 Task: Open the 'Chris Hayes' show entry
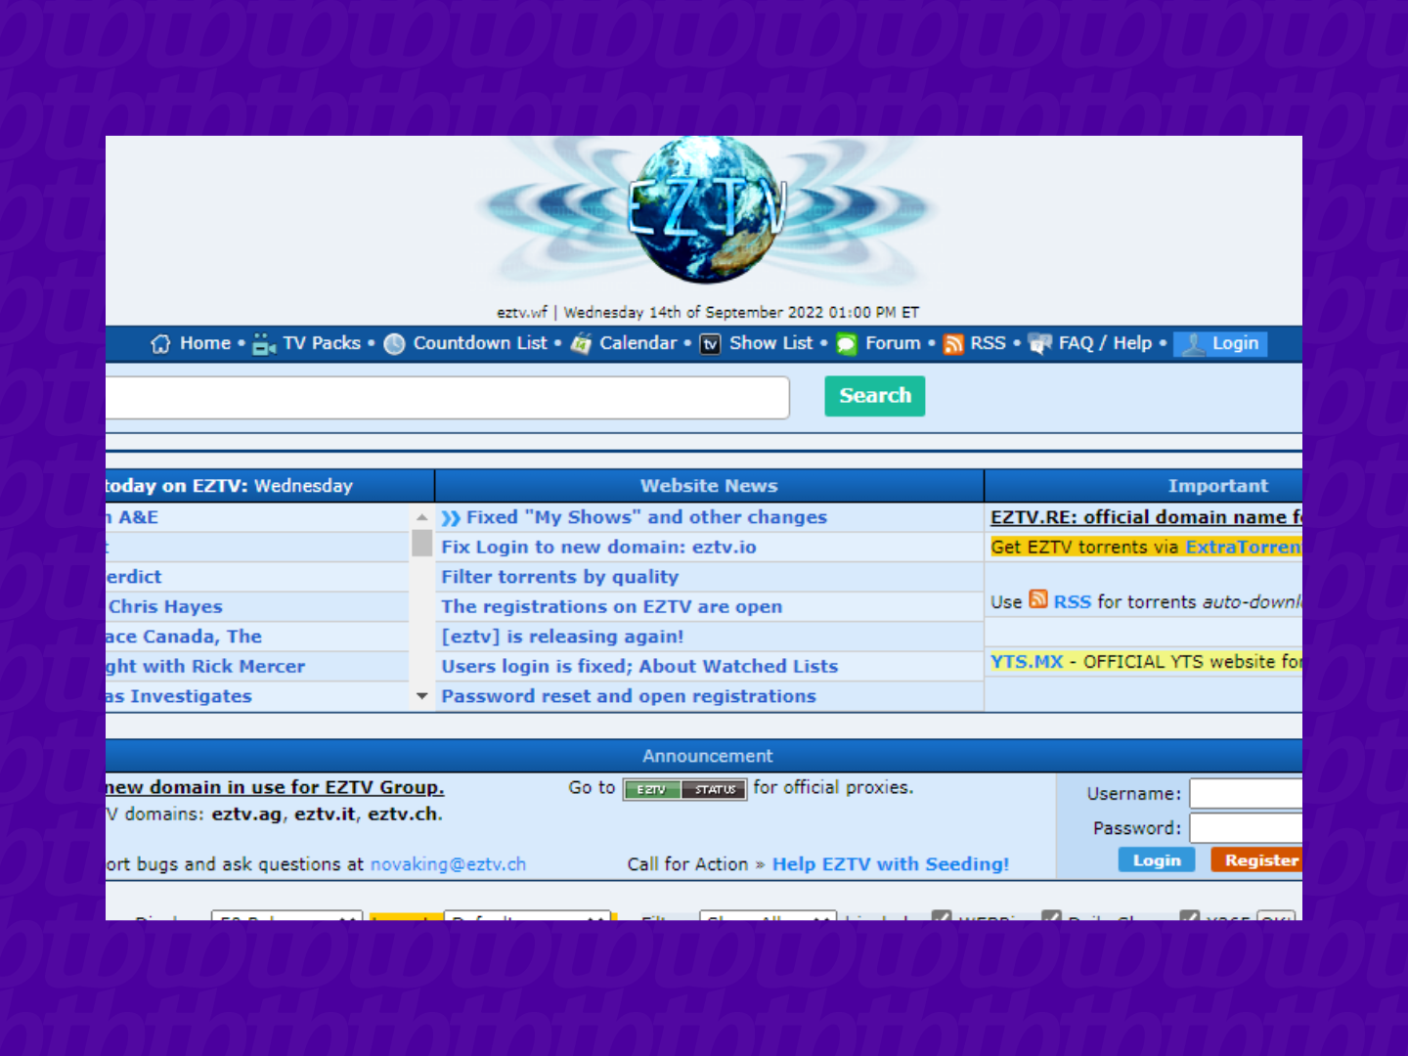[165, 607]
